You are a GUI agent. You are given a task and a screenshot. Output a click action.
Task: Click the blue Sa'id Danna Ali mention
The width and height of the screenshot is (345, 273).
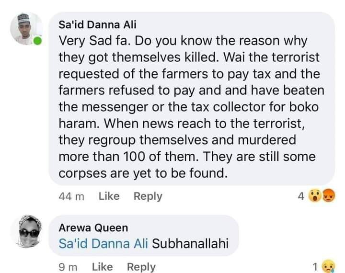[x=103, y=243]
